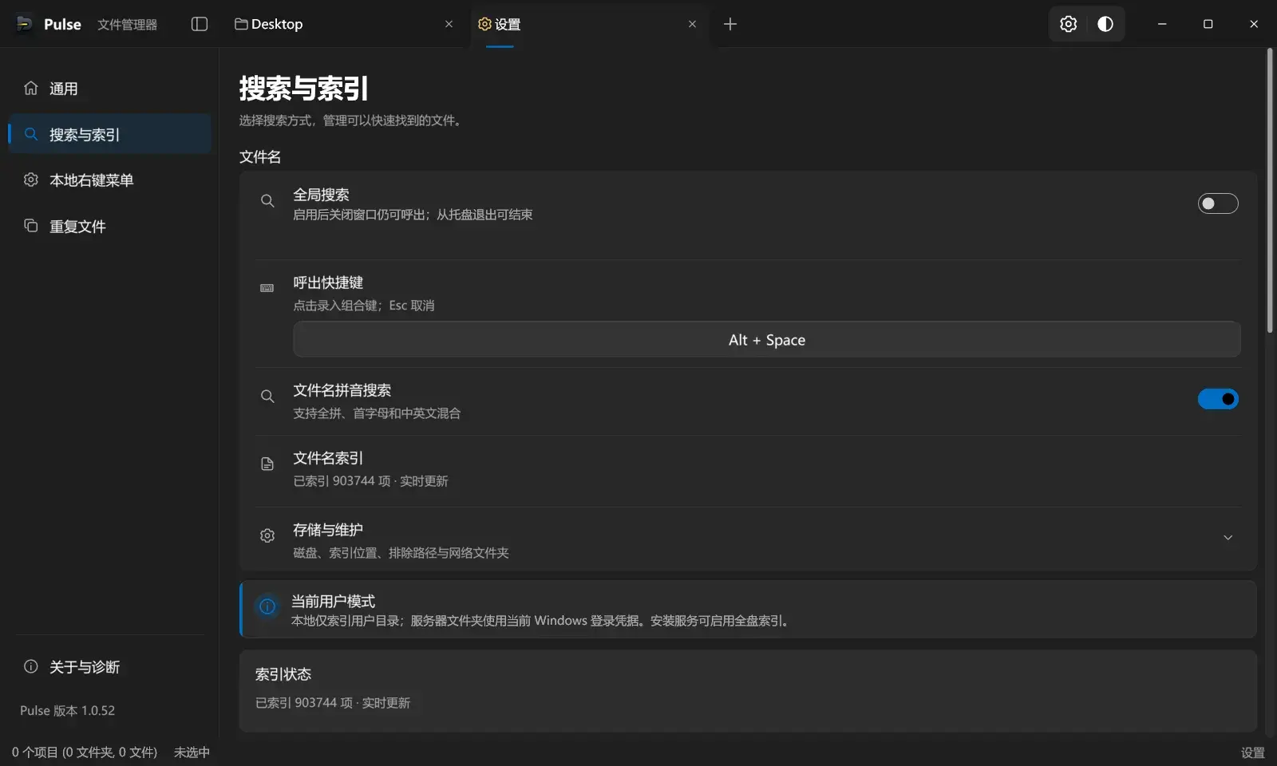Click the 当前用户模式 banner title
The width and height of the screenshot is (1277, 766).
pyautogui.click(x=333, y=601)
